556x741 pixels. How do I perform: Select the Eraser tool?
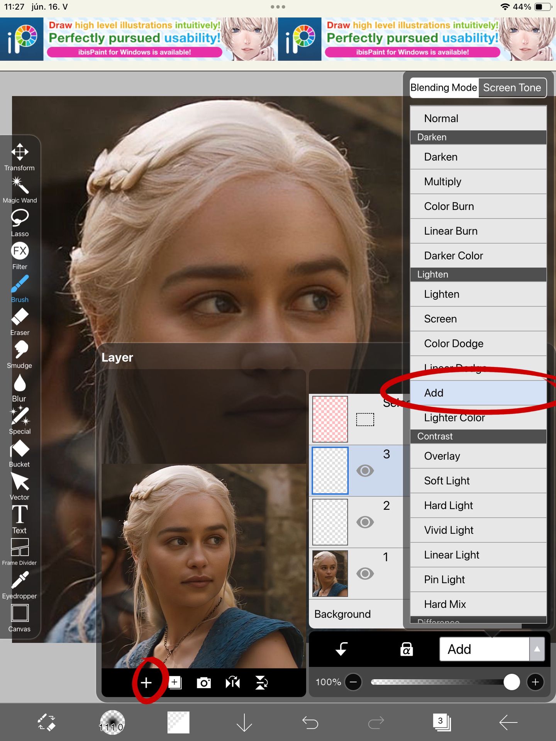pyautogui.click(x=20, y=321)
